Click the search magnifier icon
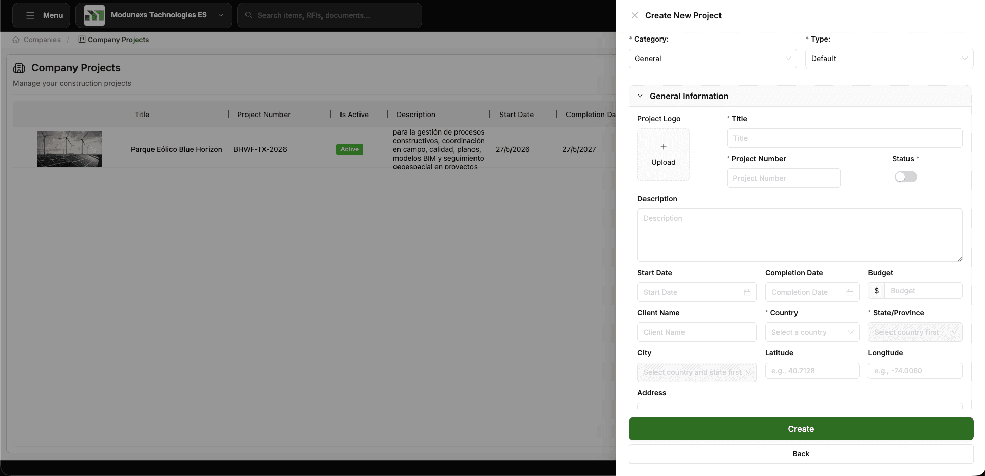 point(249,15)
